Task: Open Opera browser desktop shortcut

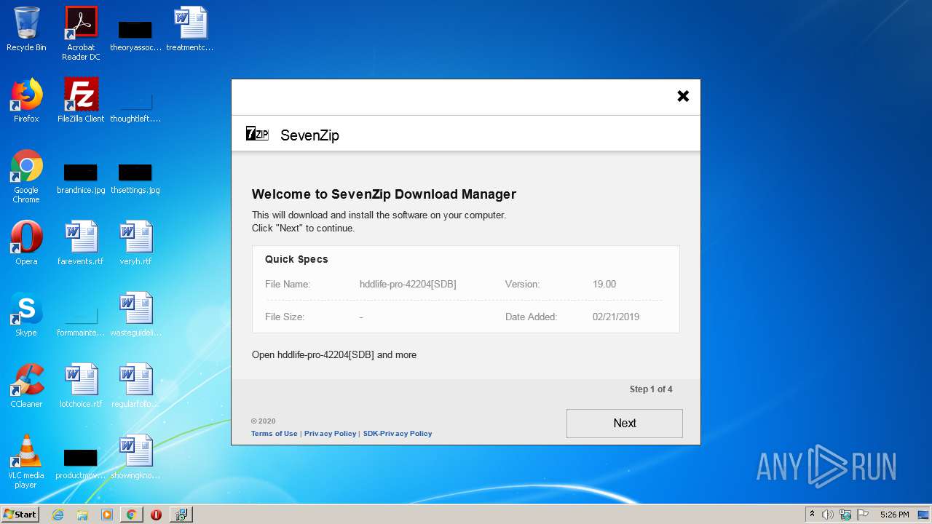Action: (26, 243)
